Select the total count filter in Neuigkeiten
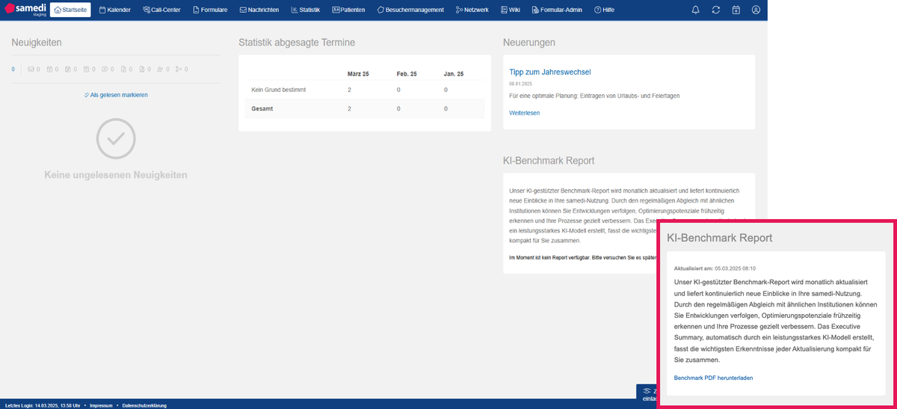Screen dimensions: 897x409 point(13,70)
